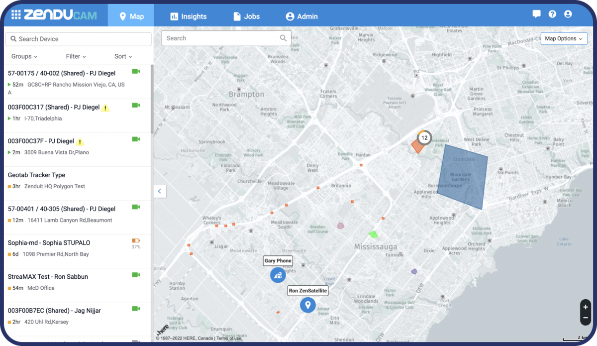Open the Sort dropdown
Viewport: 597px width, 346px height.
click(122, 56)
